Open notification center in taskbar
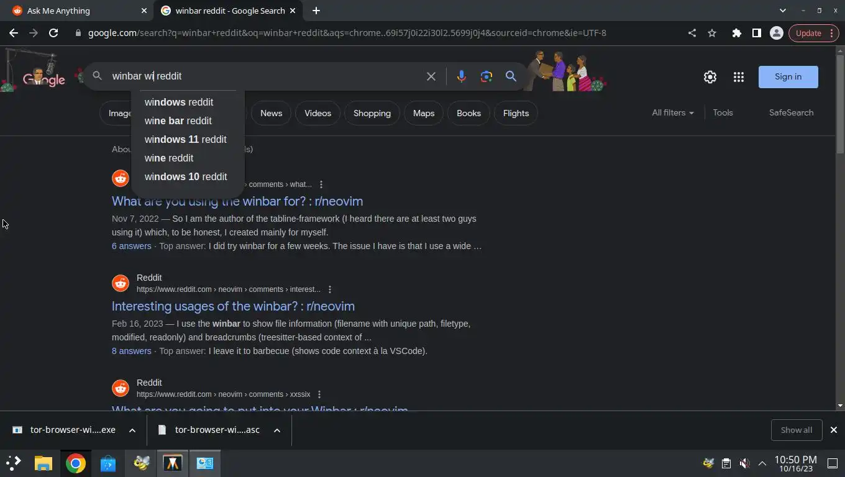 (x=833, y=463)
